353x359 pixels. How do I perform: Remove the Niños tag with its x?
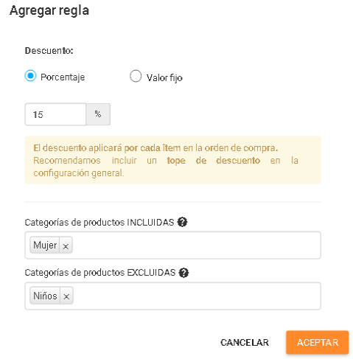coord(66,296)
